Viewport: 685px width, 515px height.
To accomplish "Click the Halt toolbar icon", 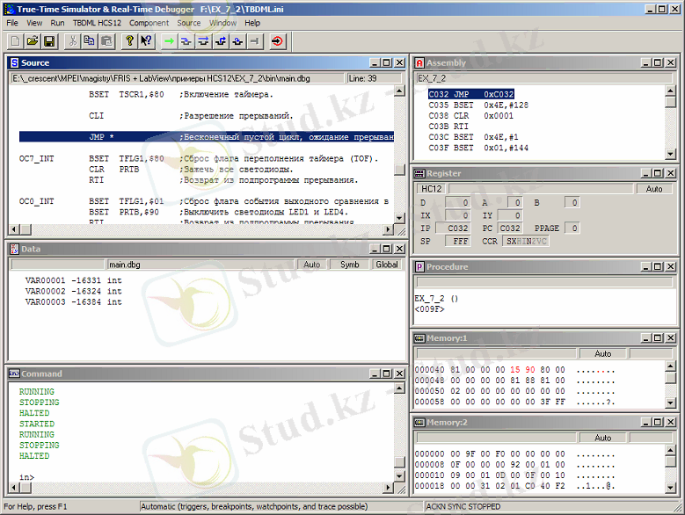I will (254, 41).
